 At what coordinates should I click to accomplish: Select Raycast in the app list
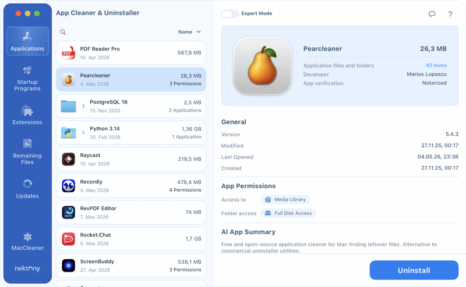coord(131,159)
